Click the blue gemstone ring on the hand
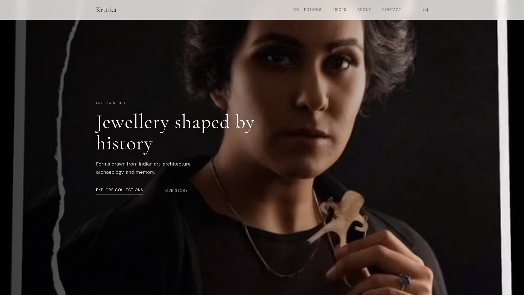The image size is (524, 295). [x=405, y=279]
